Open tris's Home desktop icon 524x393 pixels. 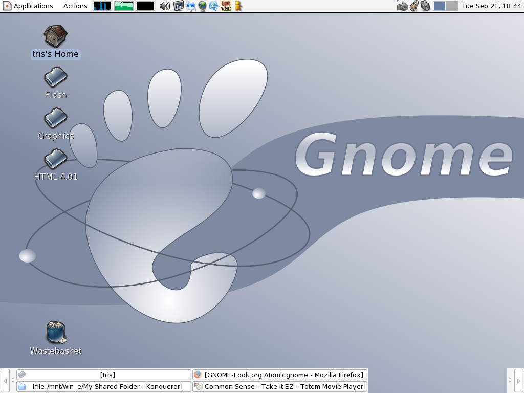pyautogui.click(x=55, y=42)
